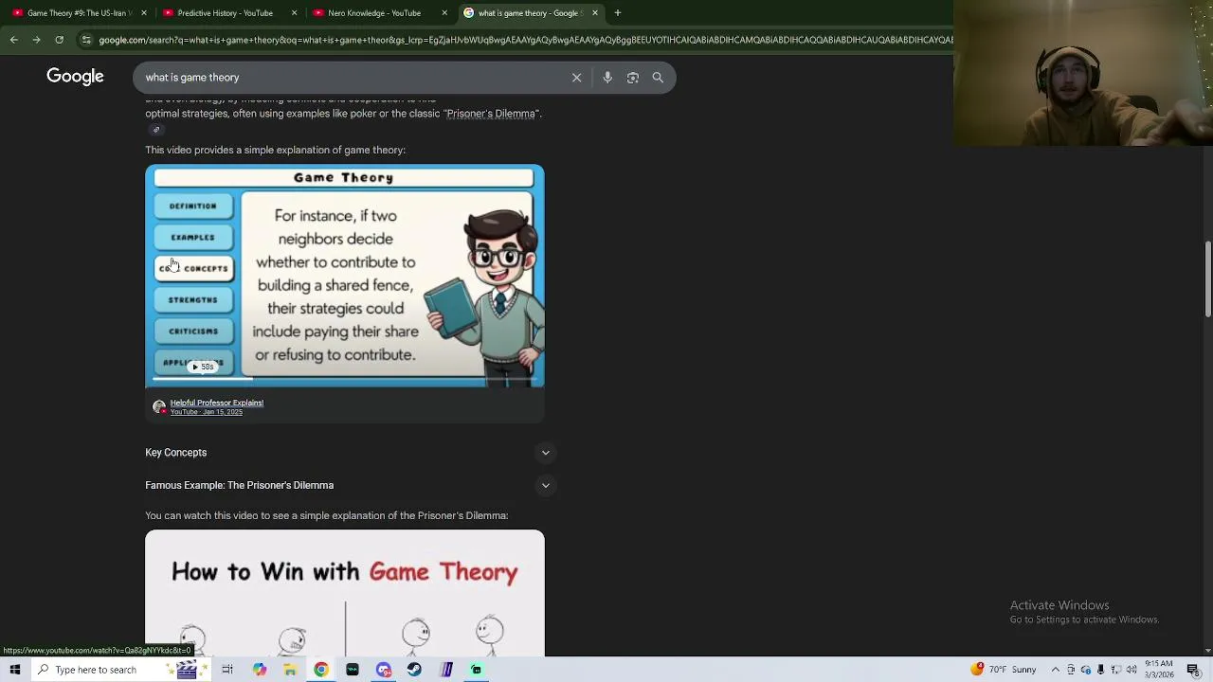Launch Copilot from the taskbar
The height and width of the screenshot is (682, 1213).
click(x=259, y=670)
